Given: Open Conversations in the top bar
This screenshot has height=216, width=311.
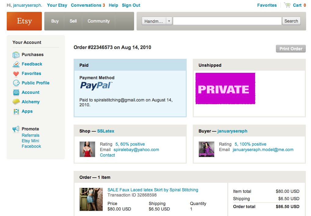Looking at the screenshot, I should [88, 5].
